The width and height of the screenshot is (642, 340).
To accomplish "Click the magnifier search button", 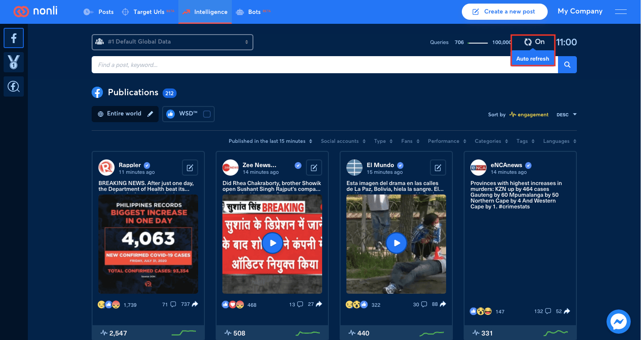I will pyautogui.click(x=567, y=65).
